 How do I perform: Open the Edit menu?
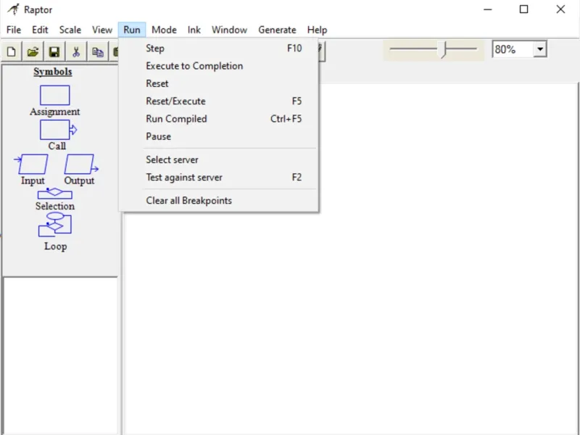tap(40, 30)
